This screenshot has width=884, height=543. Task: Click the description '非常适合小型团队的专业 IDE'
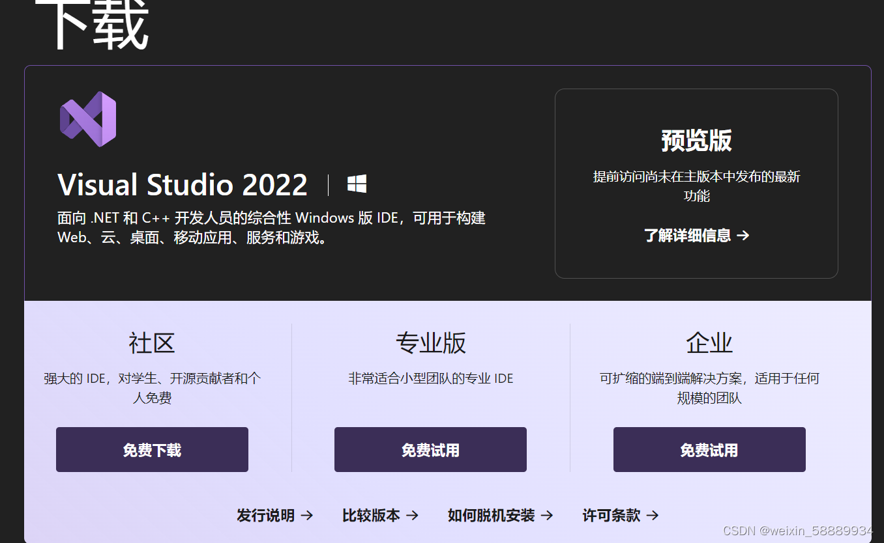[x=430, y=378]
